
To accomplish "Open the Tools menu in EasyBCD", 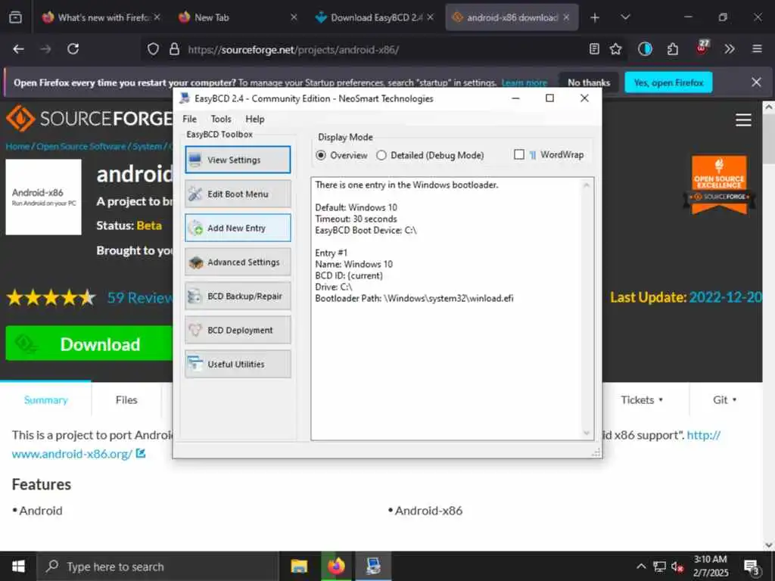I will click(x=221, y=119).
